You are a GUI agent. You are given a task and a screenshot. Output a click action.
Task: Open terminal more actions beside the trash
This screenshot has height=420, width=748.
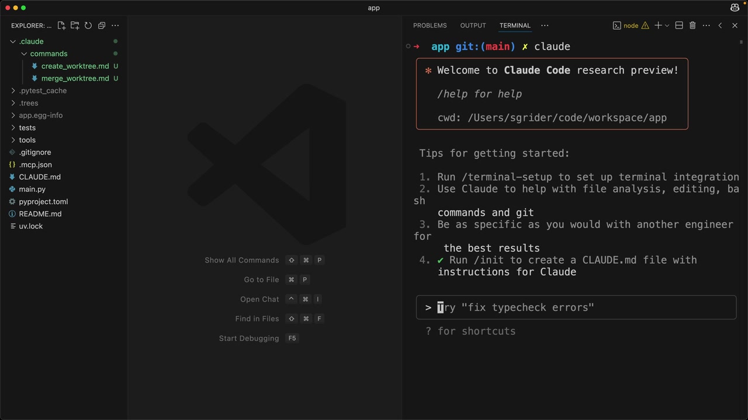706,26
